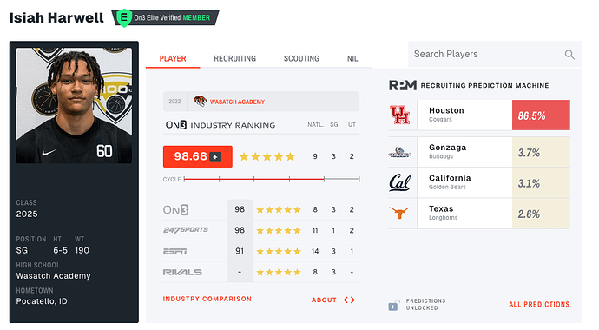599x330 pixels.
Task: Click the predictions unlocked padlock icon
Action: coord(394,305)
